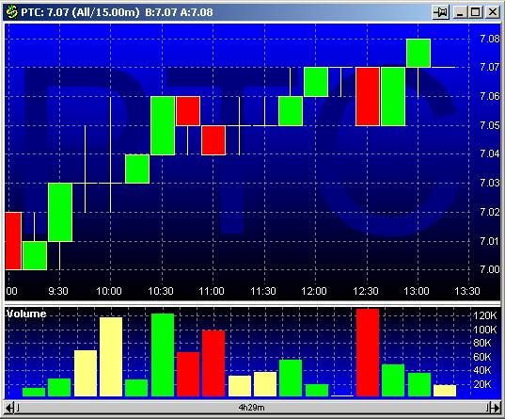The height and width of the screenshot is (419, 505).
Task: Click the 13:30 time axis label
Action: click(x=467, y=291)
